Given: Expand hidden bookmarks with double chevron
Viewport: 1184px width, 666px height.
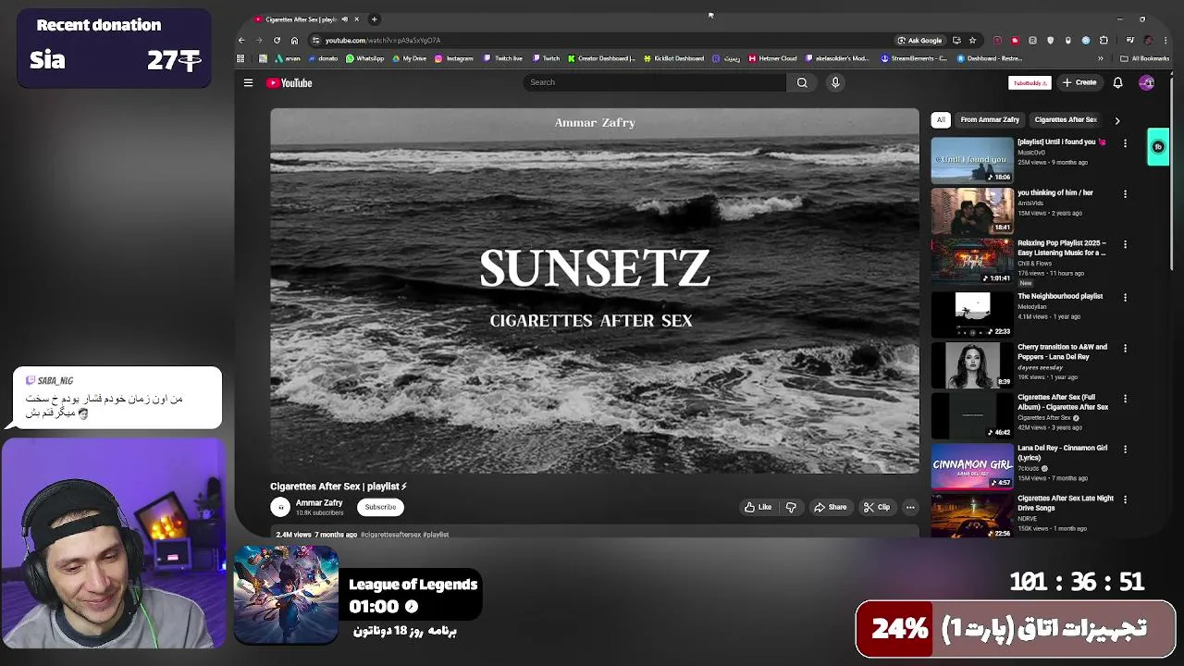Looking at the screenshot, I should tap(1100, 58).
